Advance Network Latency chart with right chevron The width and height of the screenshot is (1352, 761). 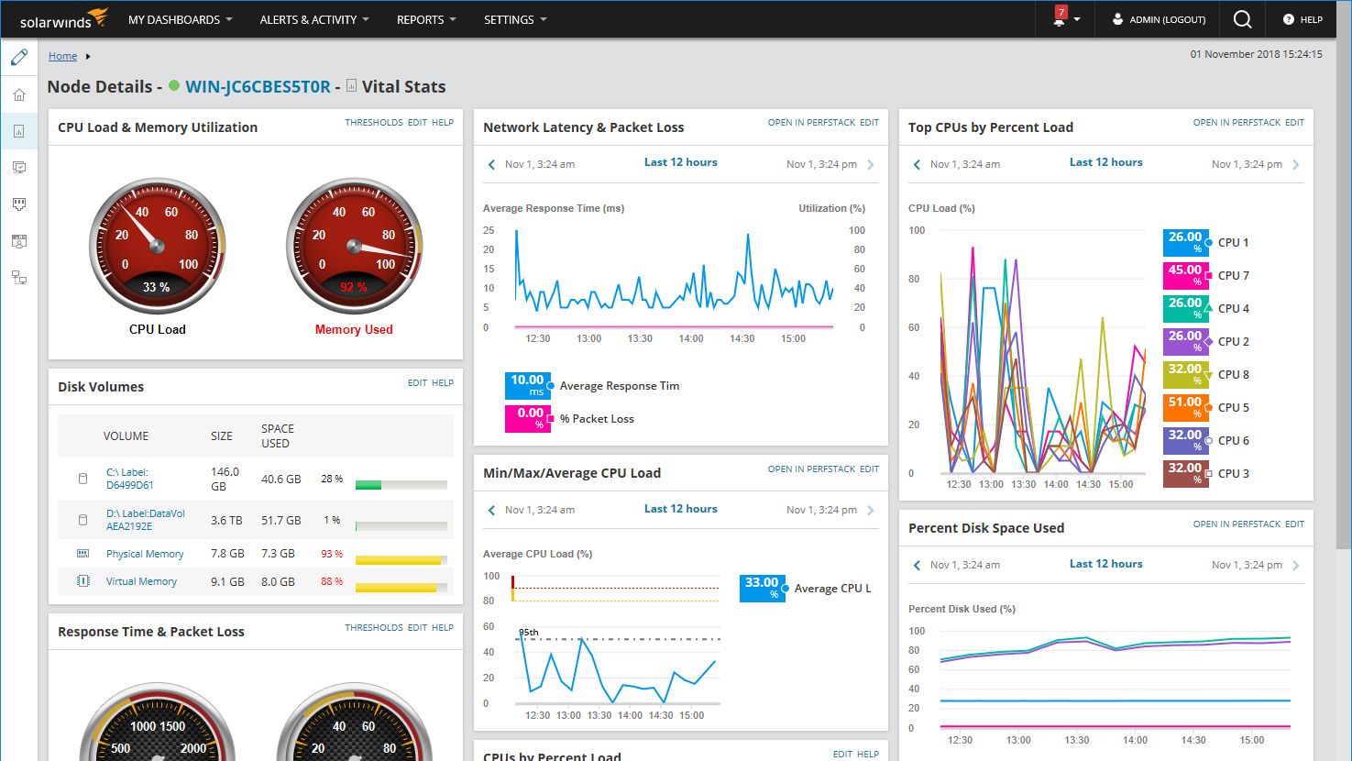(871, 164)
